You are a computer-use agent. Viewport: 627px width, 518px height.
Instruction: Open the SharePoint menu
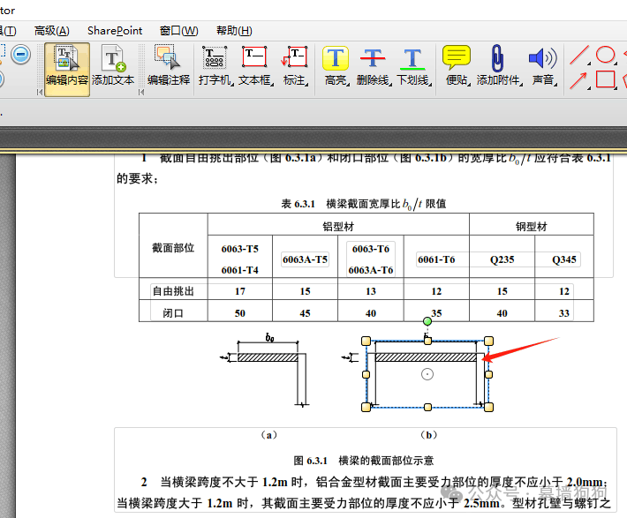coord(115,31)
